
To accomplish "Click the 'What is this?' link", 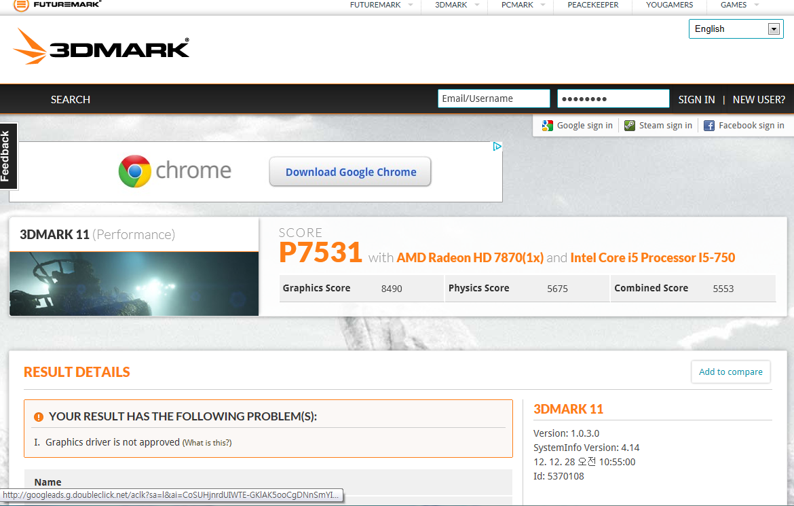I will pos(207,443).
